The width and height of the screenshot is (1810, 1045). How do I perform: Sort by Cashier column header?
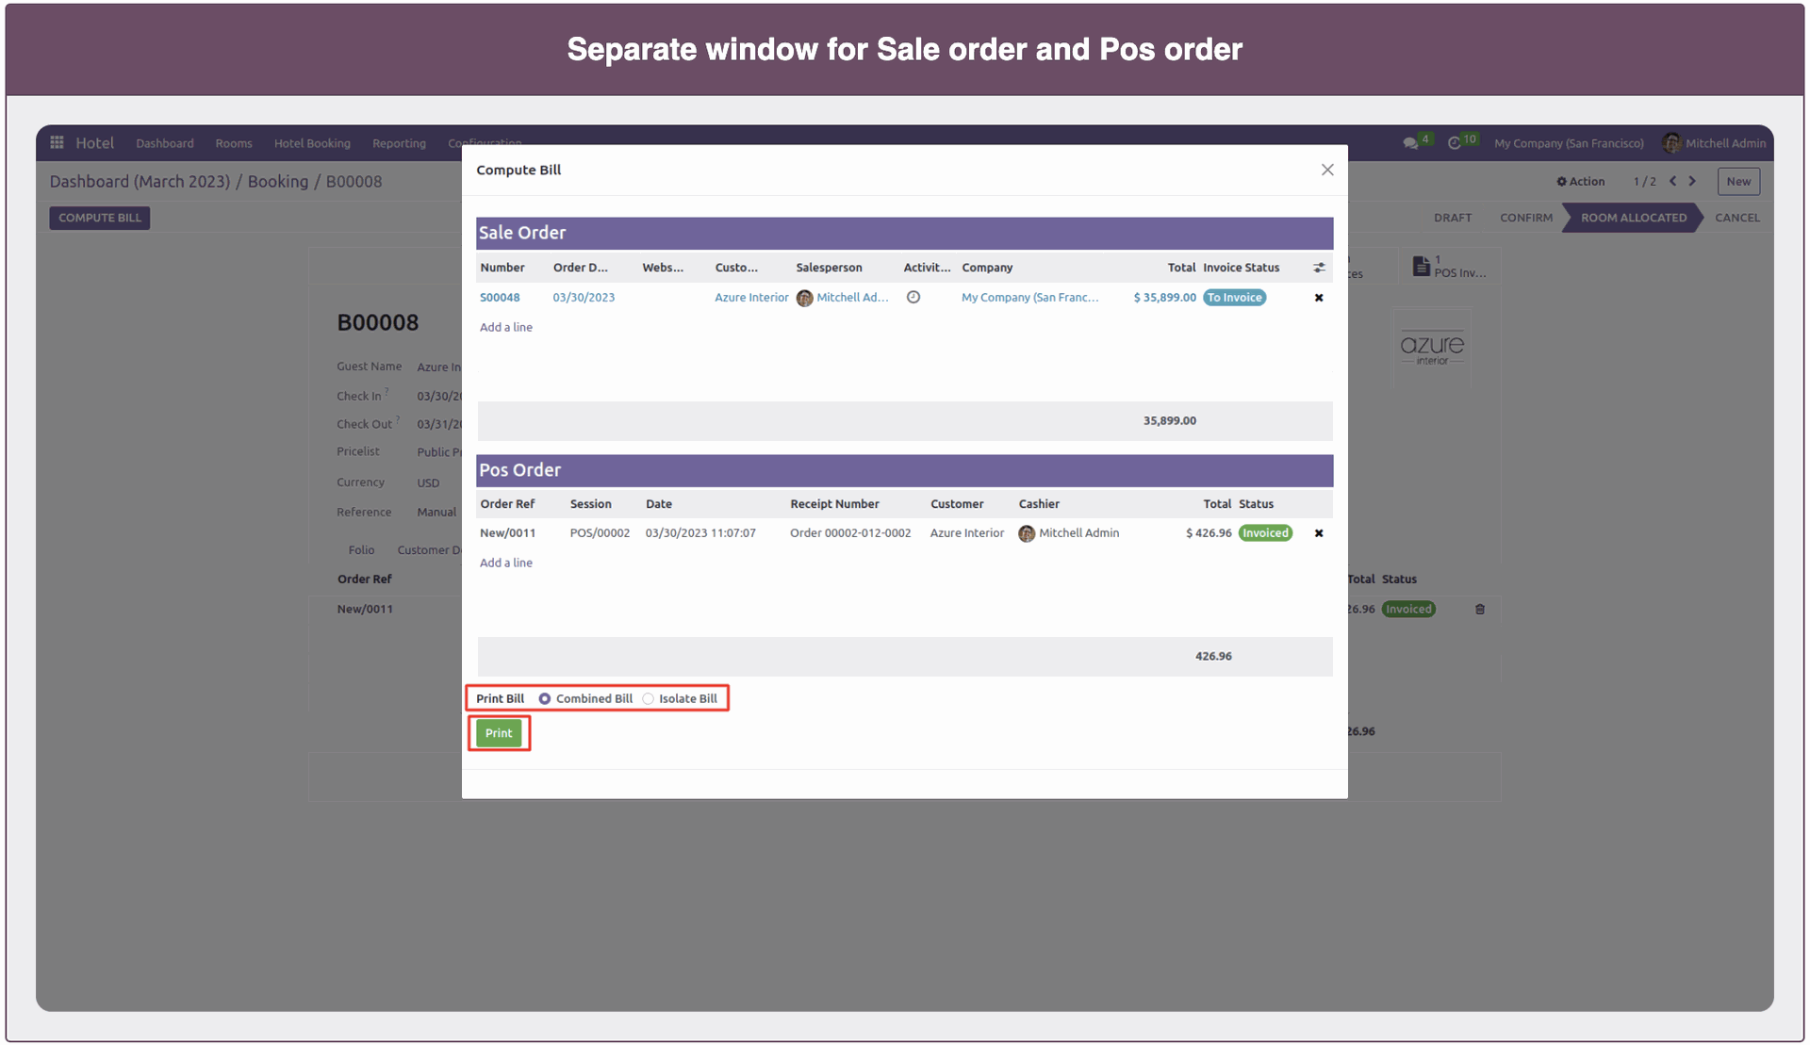(1039, 504)
